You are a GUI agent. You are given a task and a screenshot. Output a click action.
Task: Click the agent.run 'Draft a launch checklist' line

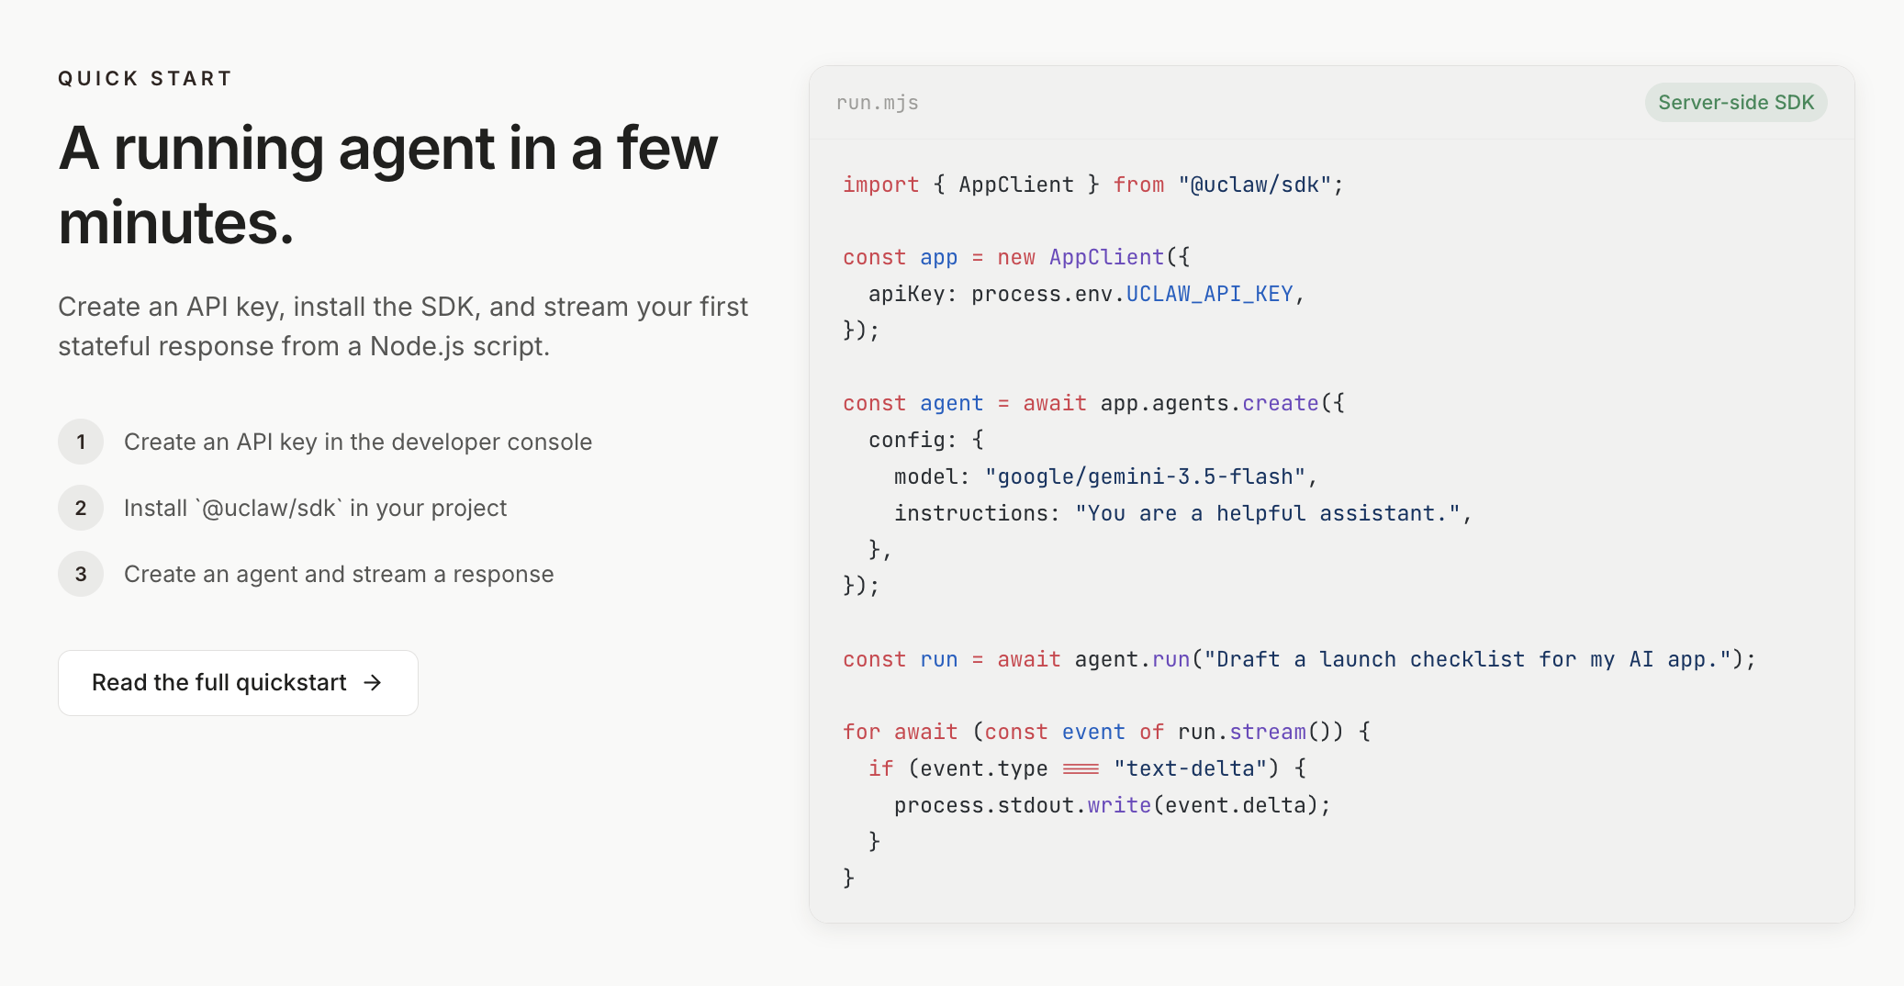[1299, 660]
